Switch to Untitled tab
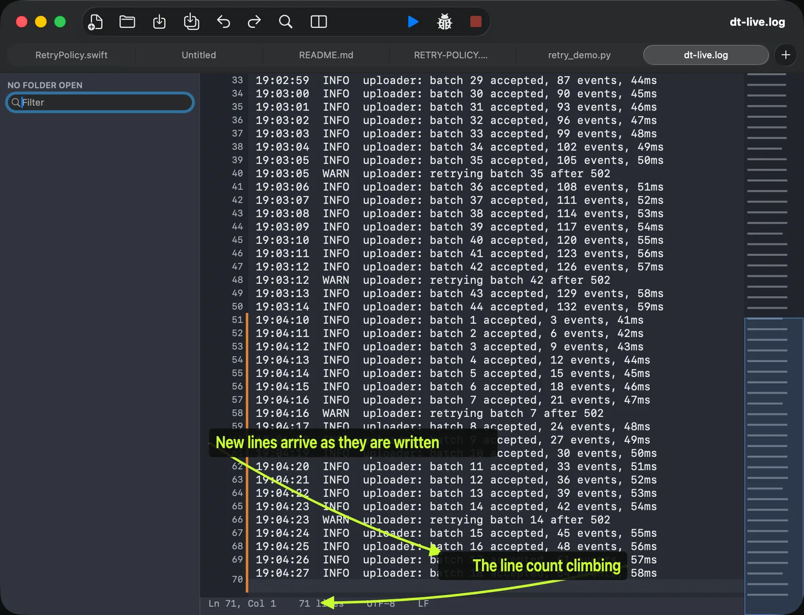Viewport: 804px width, 615px height. (198, 55)
